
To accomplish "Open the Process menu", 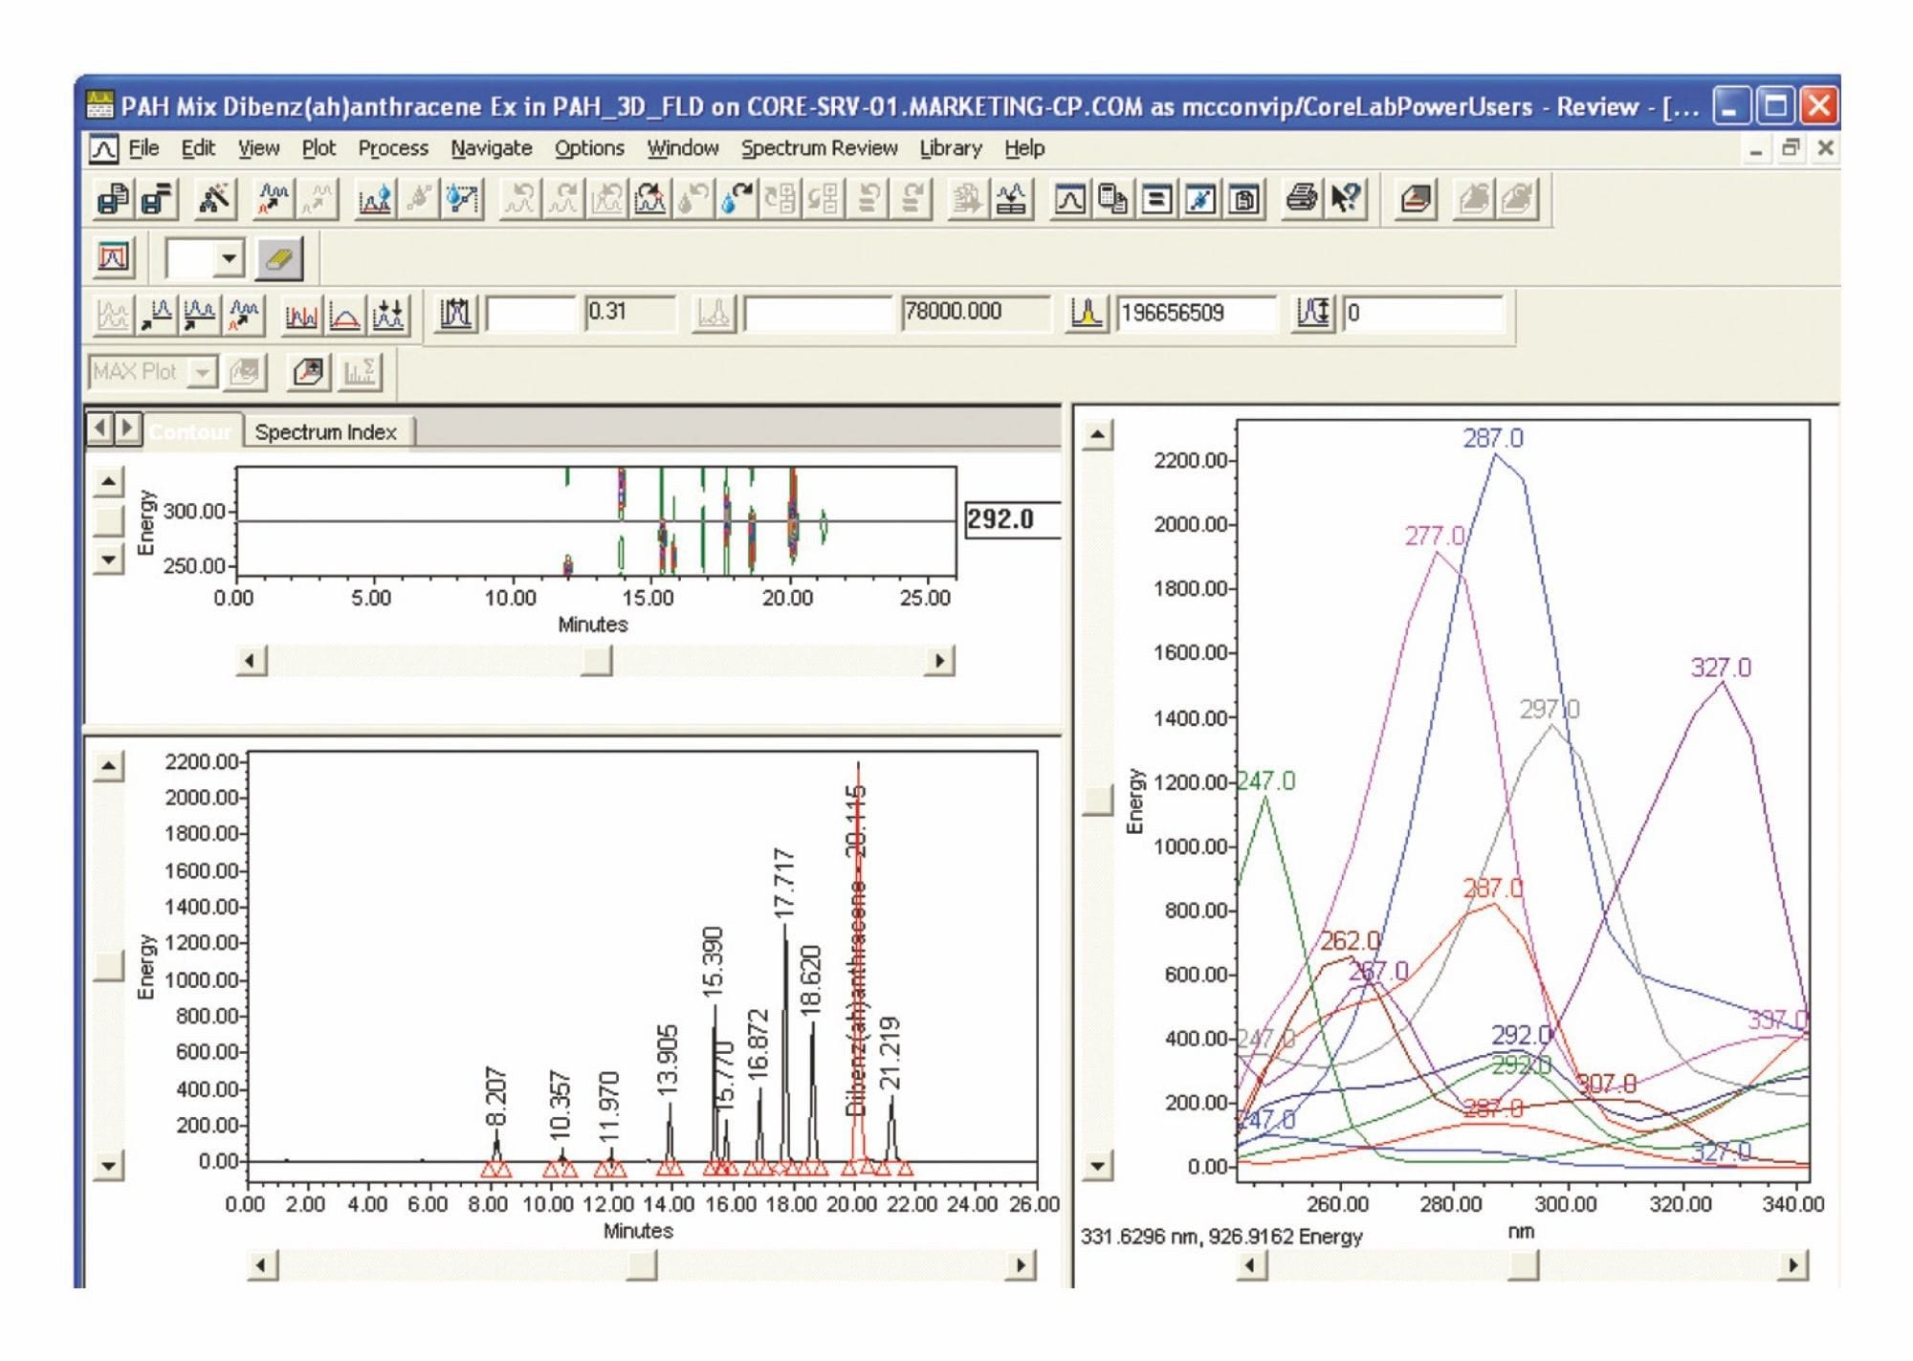I will (x=392, y=148).
